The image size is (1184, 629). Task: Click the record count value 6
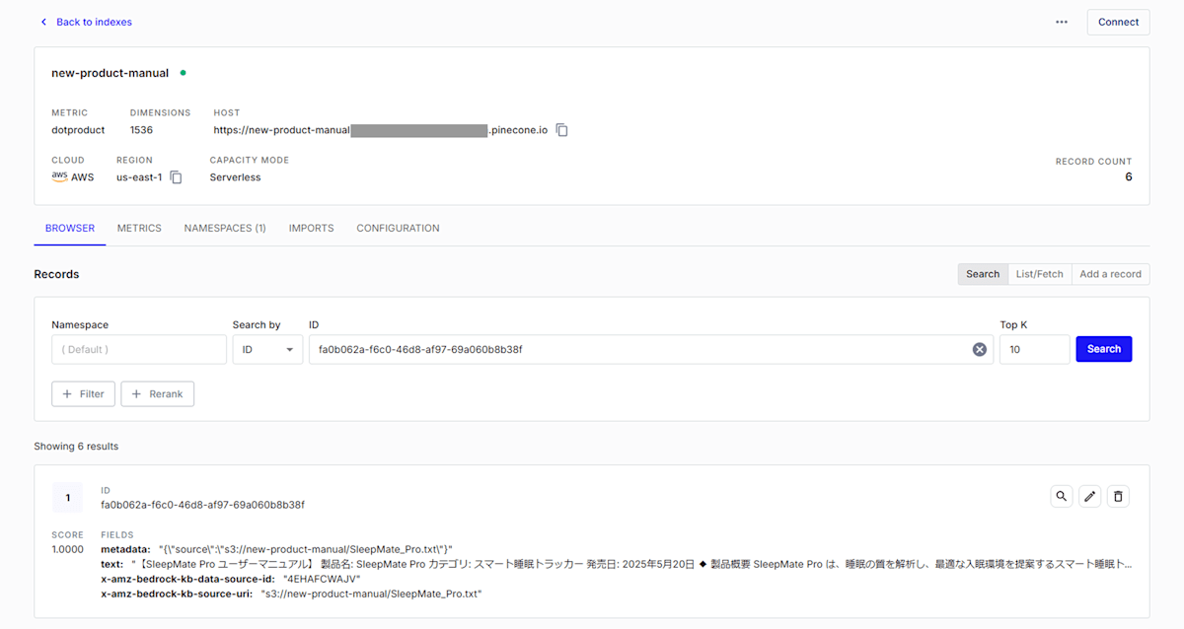click(x=1128, y=177)
